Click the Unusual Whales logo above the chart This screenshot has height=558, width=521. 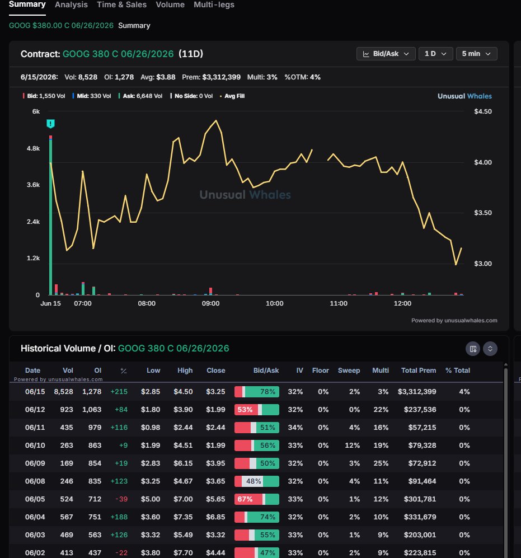pos(464,96)
